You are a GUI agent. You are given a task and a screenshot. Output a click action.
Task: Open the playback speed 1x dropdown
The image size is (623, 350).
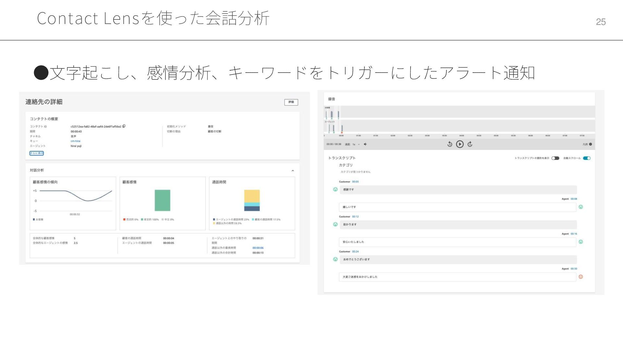coord(356,144)
